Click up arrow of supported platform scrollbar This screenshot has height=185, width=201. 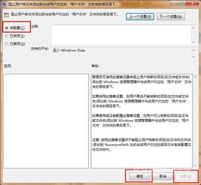tap(193, 50)
